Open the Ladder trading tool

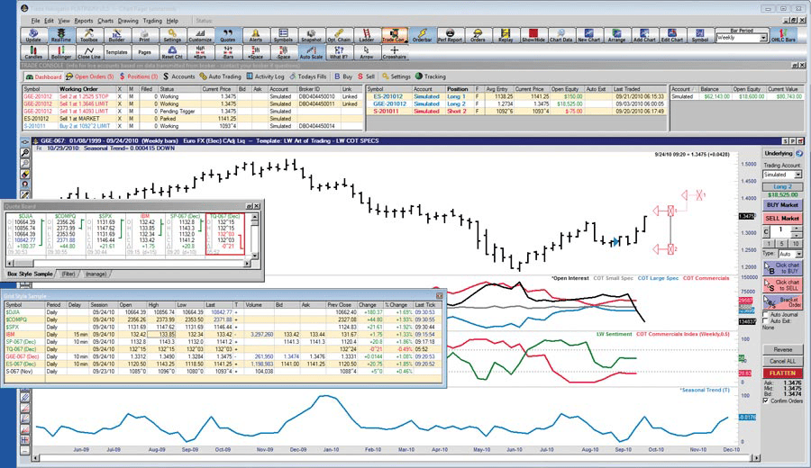[366, 35]
